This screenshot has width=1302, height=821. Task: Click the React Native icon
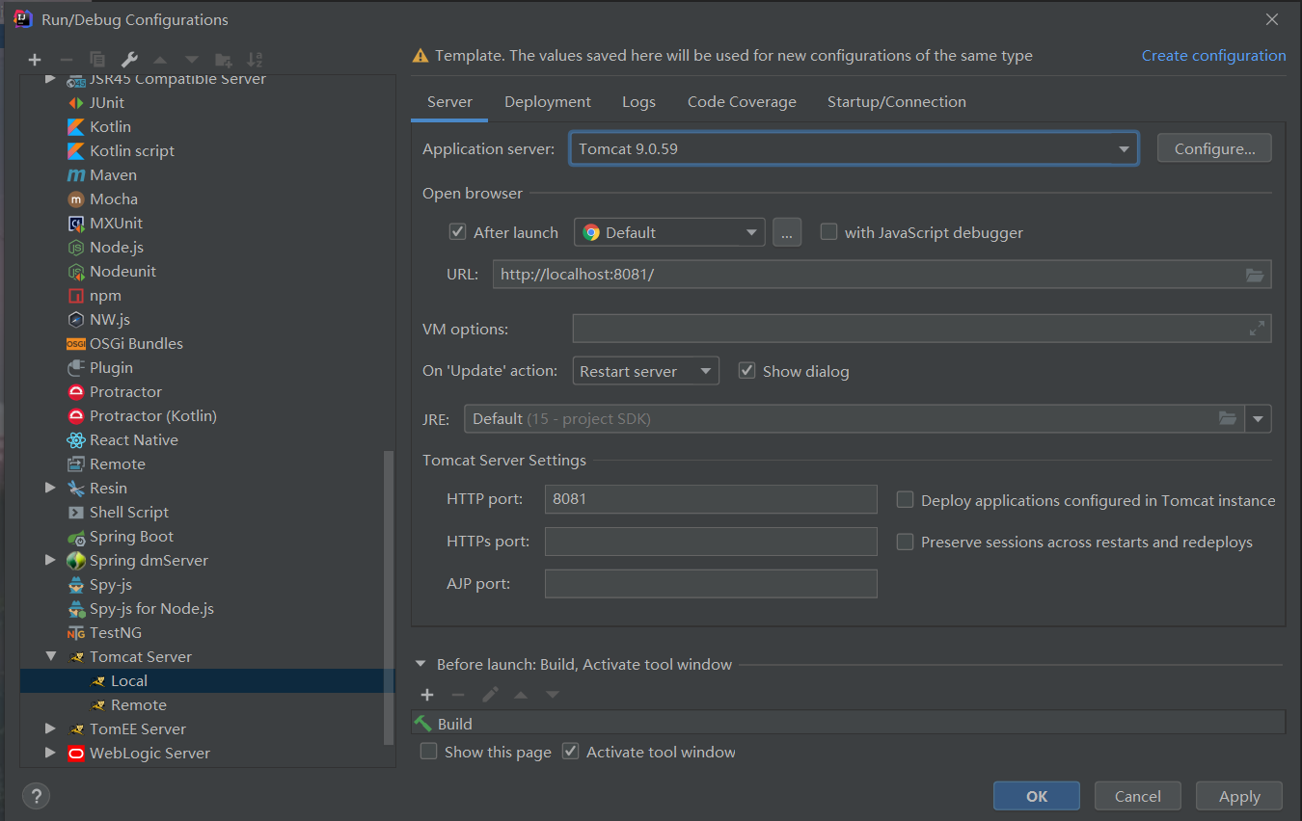76,439
